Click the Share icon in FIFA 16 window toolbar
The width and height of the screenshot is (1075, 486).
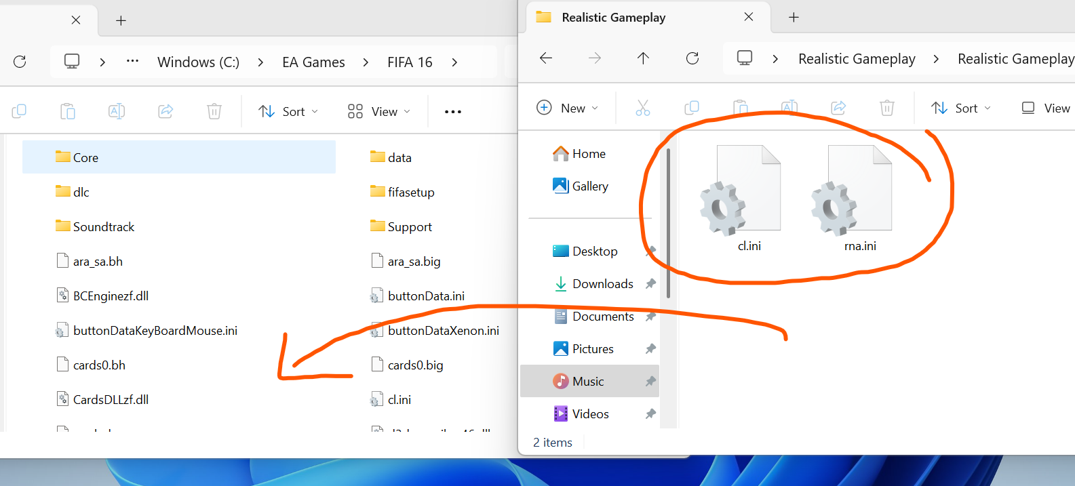pyautogui.click(x=165, y=111)
